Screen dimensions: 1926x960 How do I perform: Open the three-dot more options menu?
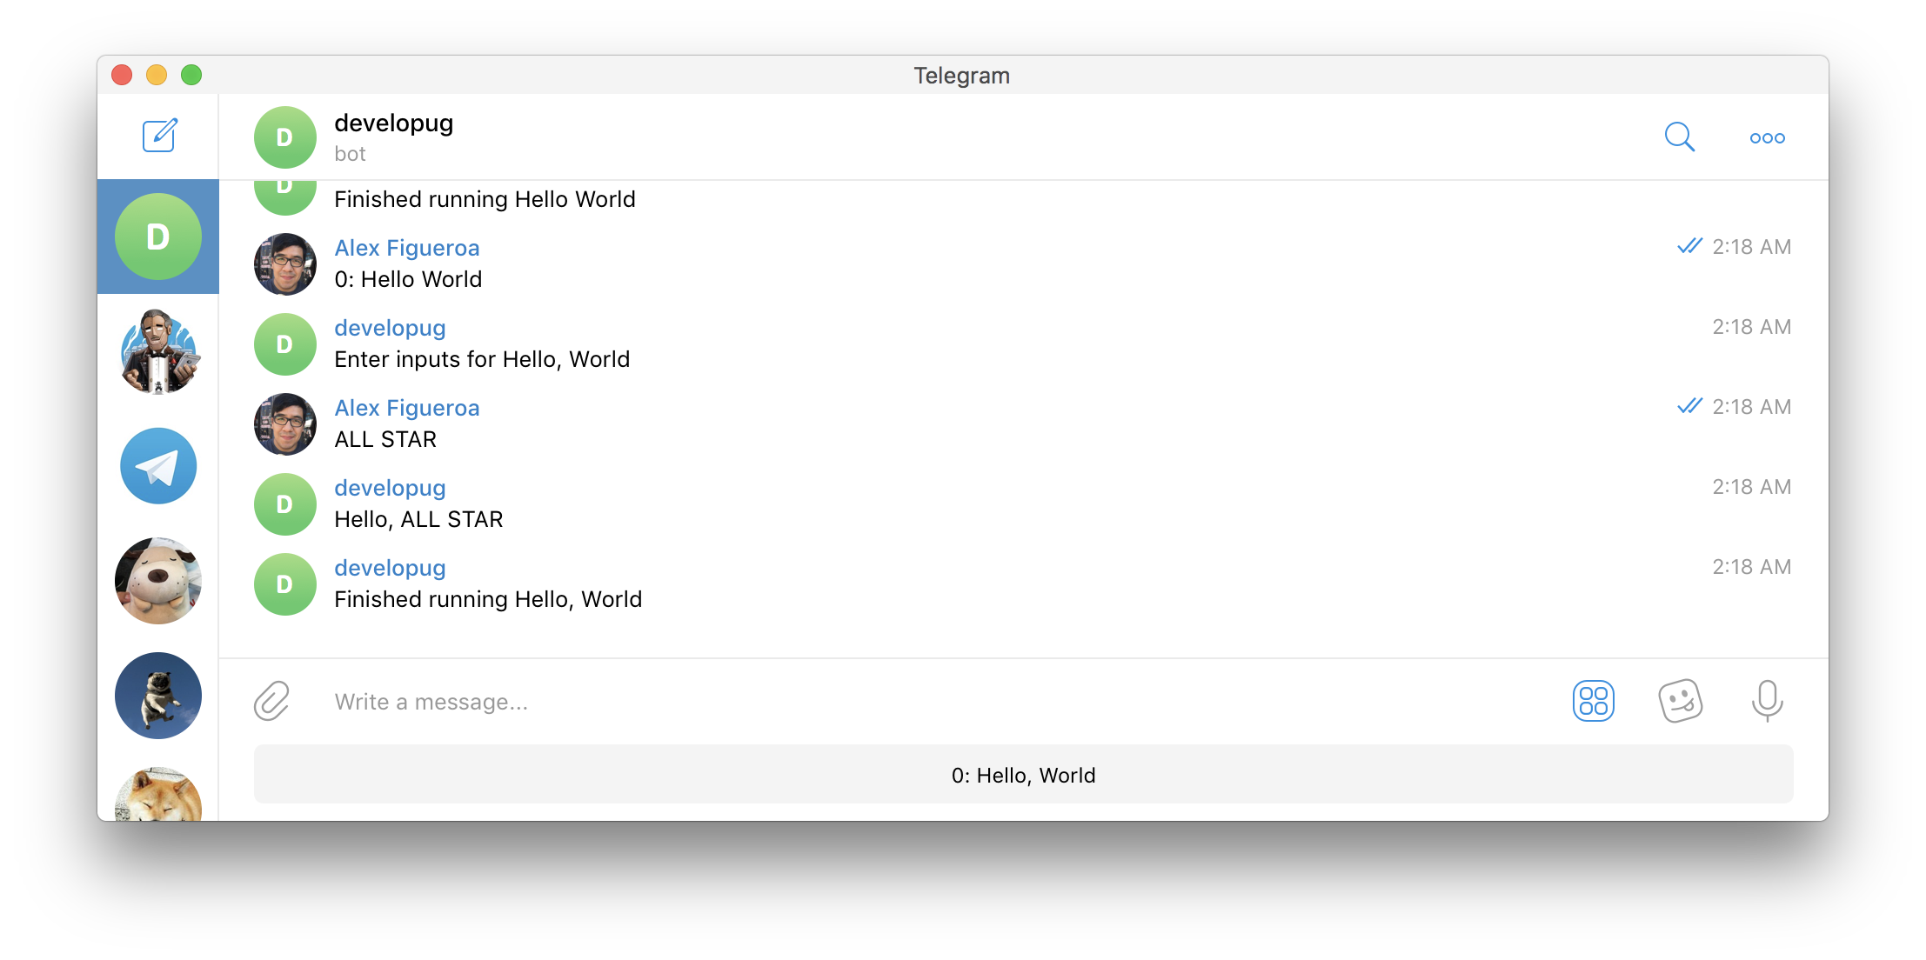[x=1767, y=138]
